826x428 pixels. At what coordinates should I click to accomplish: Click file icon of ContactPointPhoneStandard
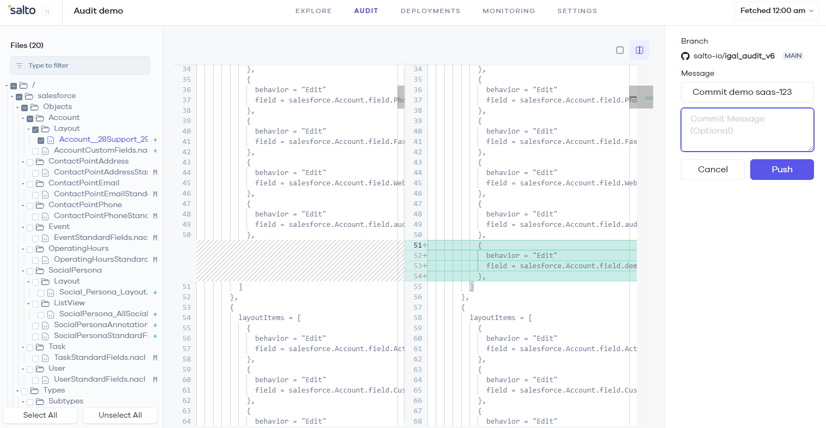[x=45, y=216]
